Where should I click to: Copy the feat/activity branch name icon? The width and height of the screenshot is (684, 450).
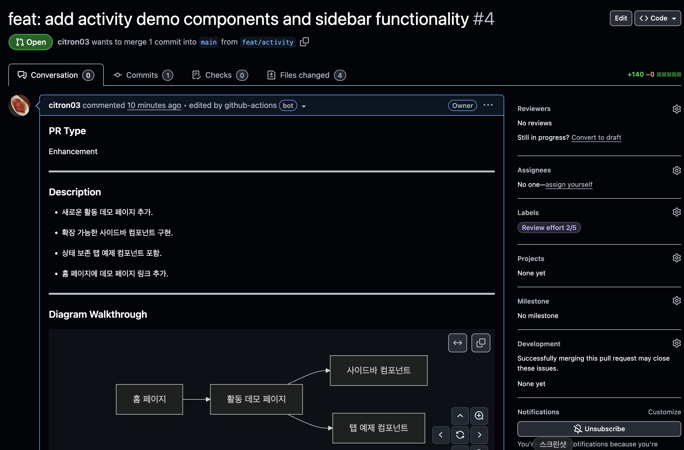click(x=304, y=42)
